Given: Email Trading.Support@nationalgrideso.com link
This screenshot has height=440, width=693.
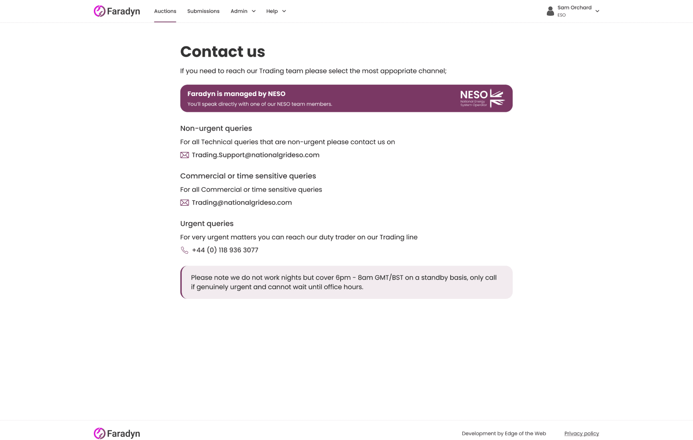Looking at the screenshot, I should click(x=255, y=155).
